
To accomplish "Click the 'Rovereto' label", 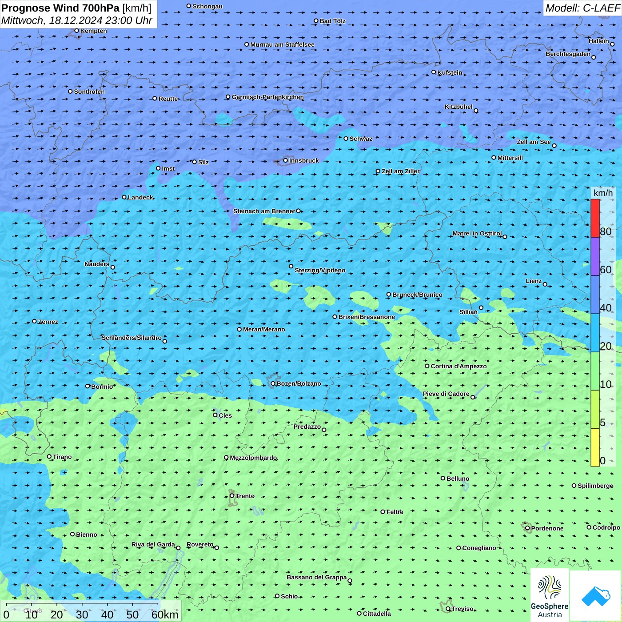I will (200, 544).
